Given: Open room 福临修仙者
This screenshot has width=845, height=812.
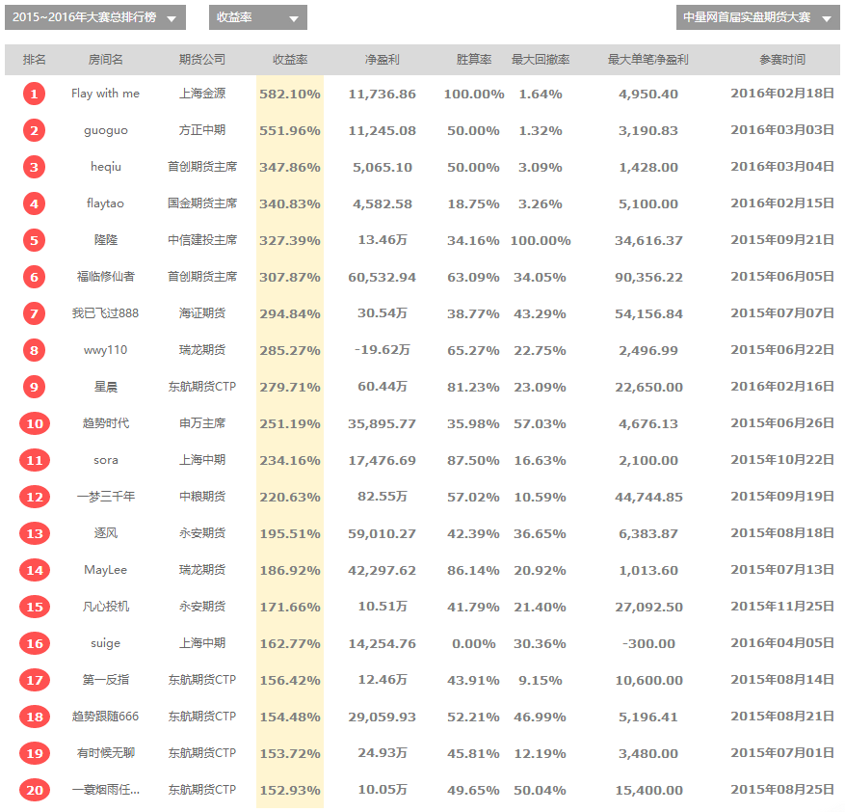Looking at the screenshot, I should coord(106,277).
